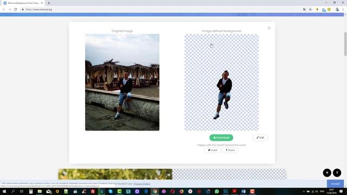Open the notification action center icon
Screen dimensions: 347x195
coord(341,191)
